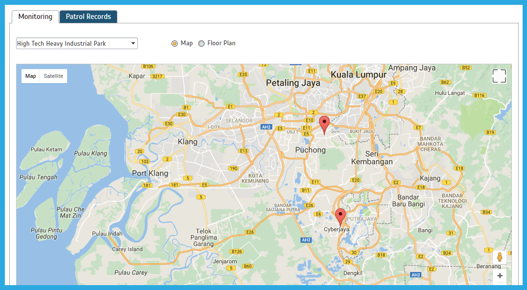
Task: Click the Bandar Saujana Putra label
Action: (282, 207)
